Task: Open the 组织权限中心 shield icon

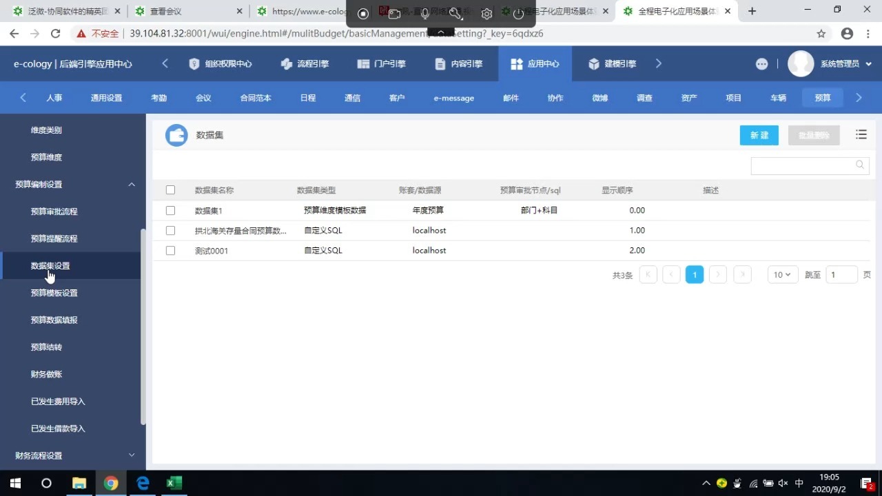Action: click(x=194, y=64)
